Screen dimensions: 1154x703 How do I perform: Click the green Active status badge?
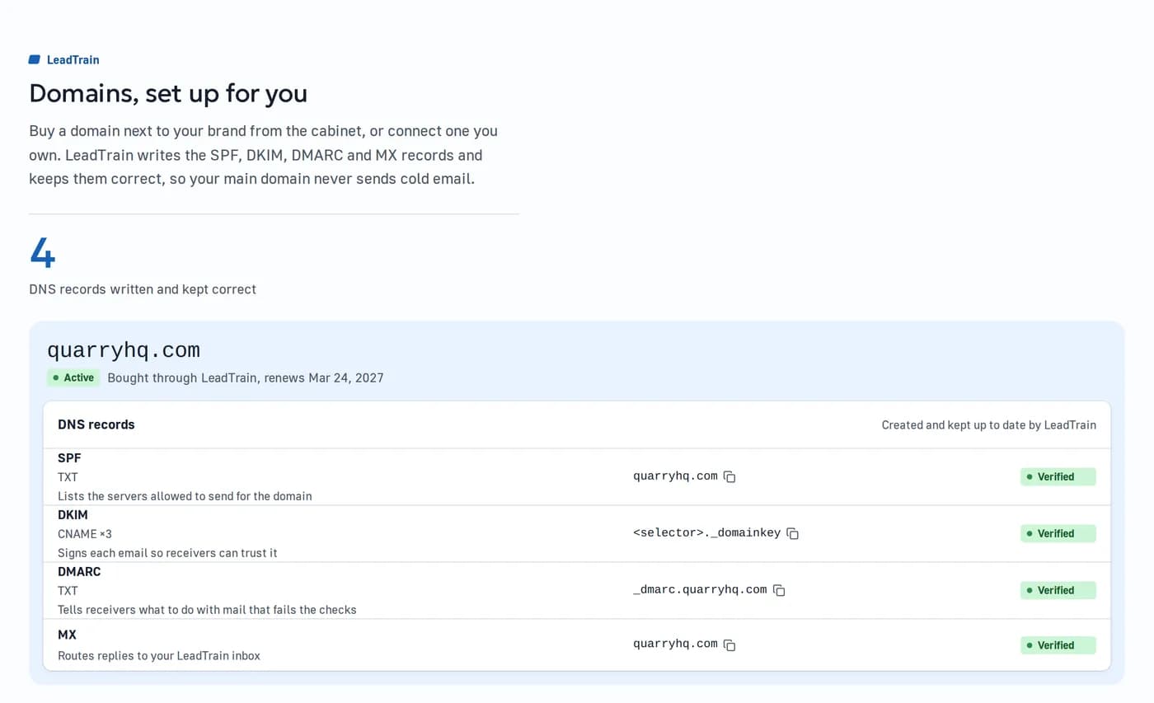coord(73,377)
